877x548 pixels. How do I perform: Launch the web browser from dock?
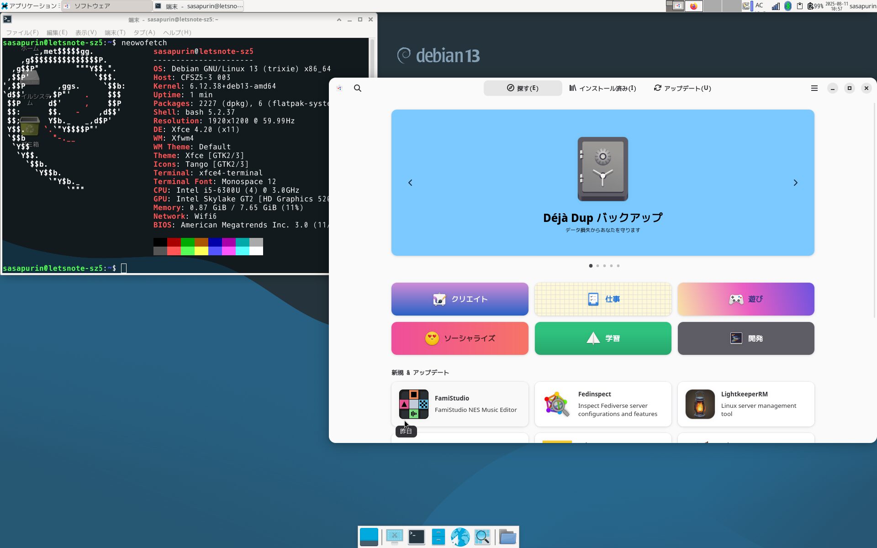click(460, 537)
